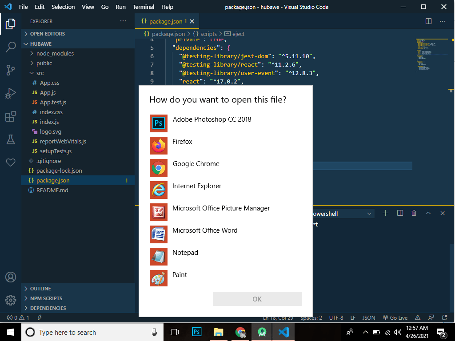
Task: Expand the node_modules folder
Action: pyautogui.click(x=55, y=53)
